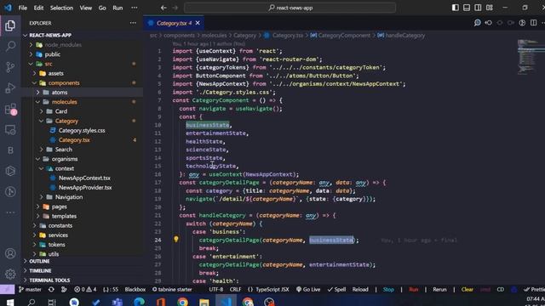The image size is (545, 306).
Task: Click Blackbox in the status bar
Action: pos(135,289)
